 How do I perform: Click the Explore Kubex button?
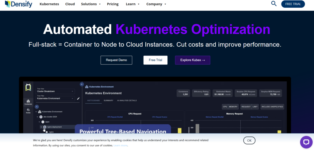pos(193,60)
